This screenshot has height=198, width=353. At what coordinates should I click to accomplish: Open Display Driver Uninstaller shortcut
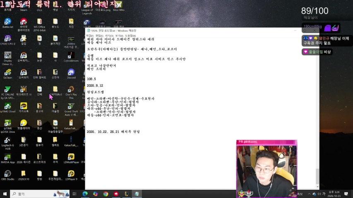(x=7, y=58)
